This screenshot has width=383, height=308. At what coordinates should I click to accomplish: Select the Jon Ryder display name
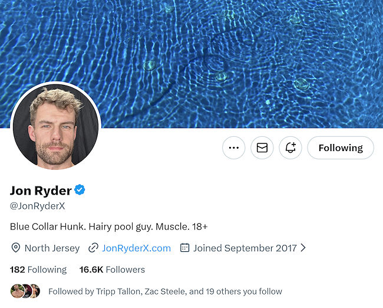pyautogui.click(x=40, y=190)
